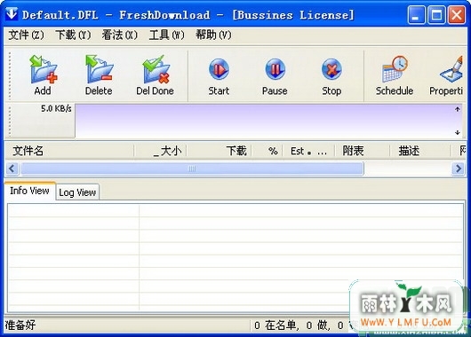Sort list by 附表 column header
This screenshot has height=337, width=471.
363,151
